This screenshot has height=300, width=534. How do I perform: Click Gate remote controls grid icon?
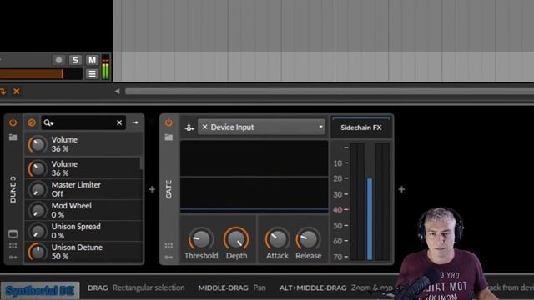(x=169, y=246)
